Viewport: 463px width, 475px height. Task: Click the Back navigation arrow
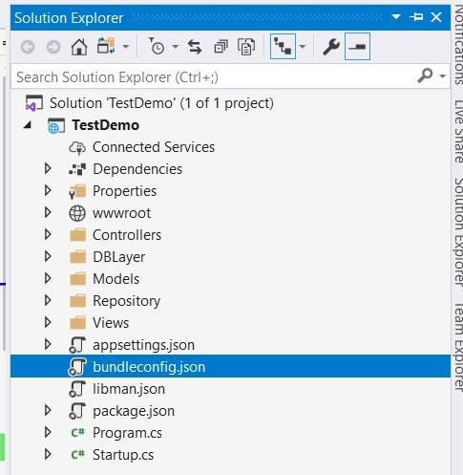click(x=28, y=47)
